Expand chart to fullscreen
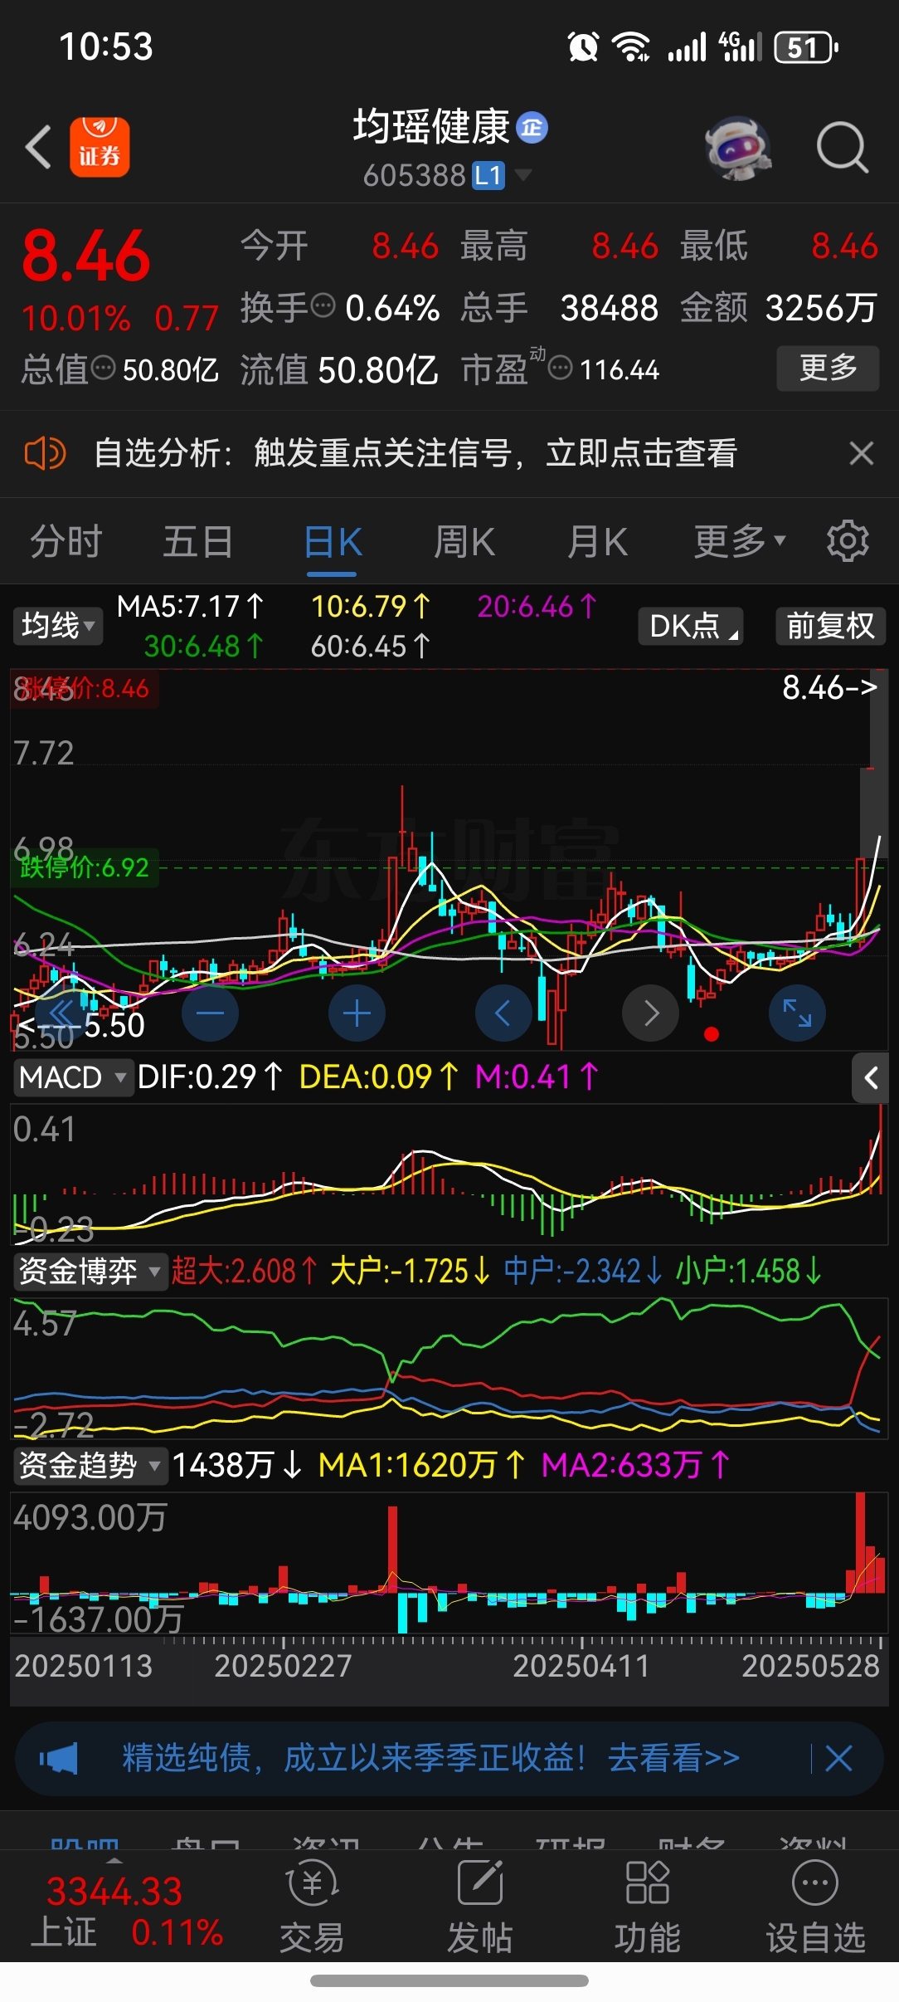The image size is (899, 2002). [x=797, y=1013]
